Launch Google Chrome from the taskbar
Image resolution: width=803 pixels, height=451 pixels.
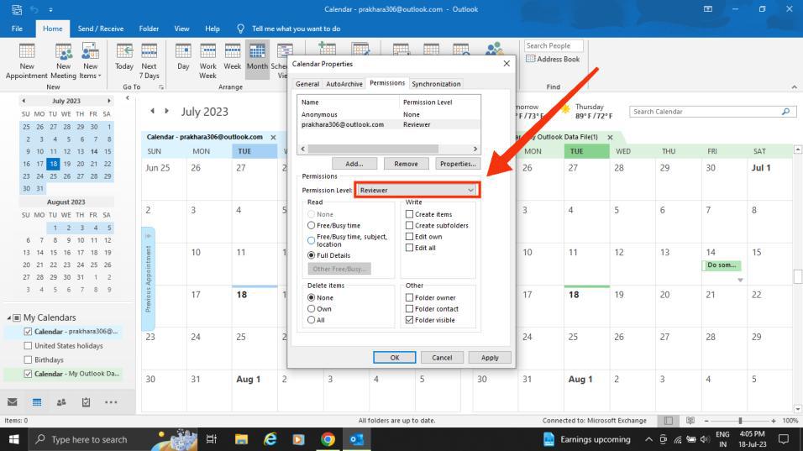pos(328,439)
